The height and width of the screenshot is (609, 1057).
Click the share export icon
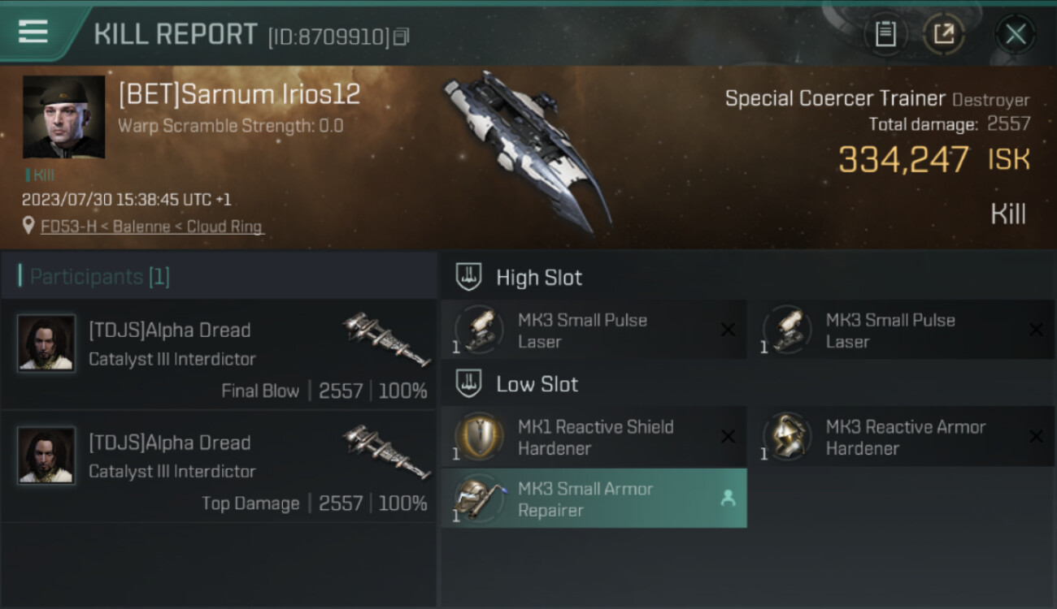pyautogui.click(x=944, y=34)
